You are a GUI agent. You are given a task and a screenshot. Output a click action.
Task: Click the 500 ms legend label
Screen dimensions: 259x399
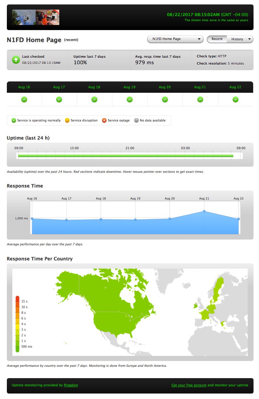tap(27, 347)
